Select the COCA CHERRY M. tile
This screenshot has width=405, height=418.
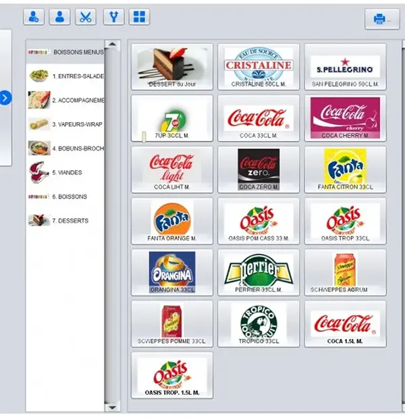[345, 118]
